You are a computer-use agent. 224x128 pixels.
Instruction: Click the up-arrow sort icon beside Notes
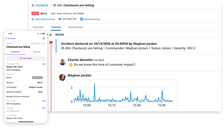50,35
